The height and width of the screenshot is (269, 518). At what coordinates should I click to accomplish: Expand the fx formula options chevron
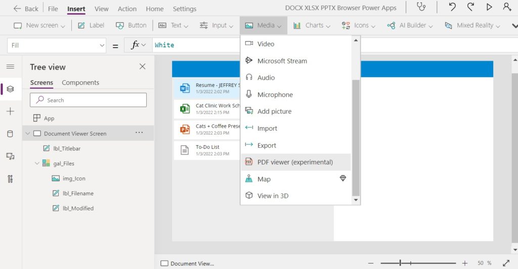(x=143, y=45)
